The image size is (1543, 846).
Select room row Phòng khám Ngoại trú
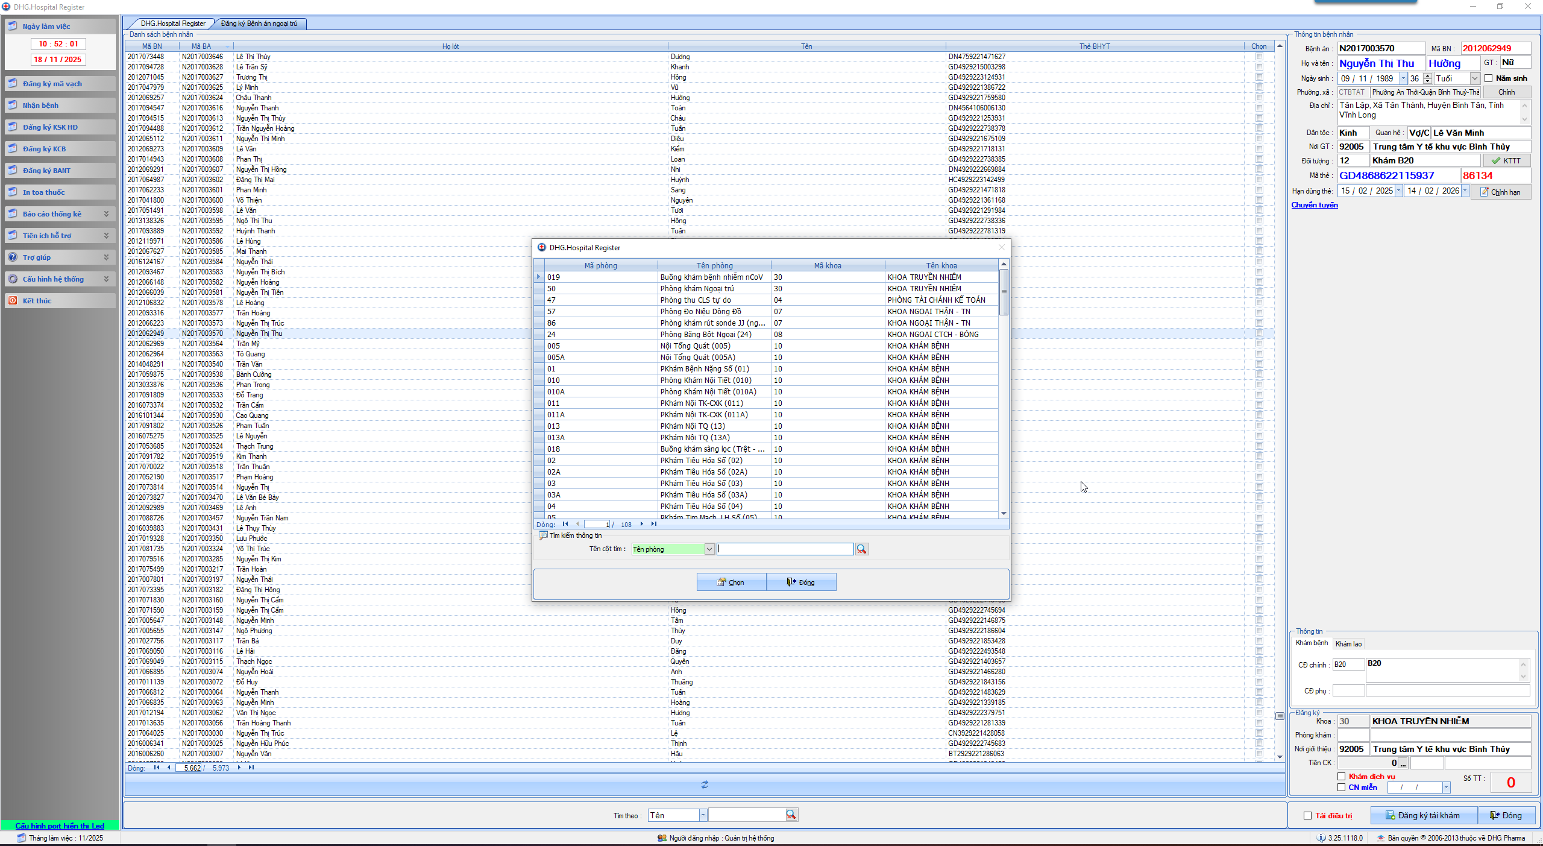[x=697, y=289]
